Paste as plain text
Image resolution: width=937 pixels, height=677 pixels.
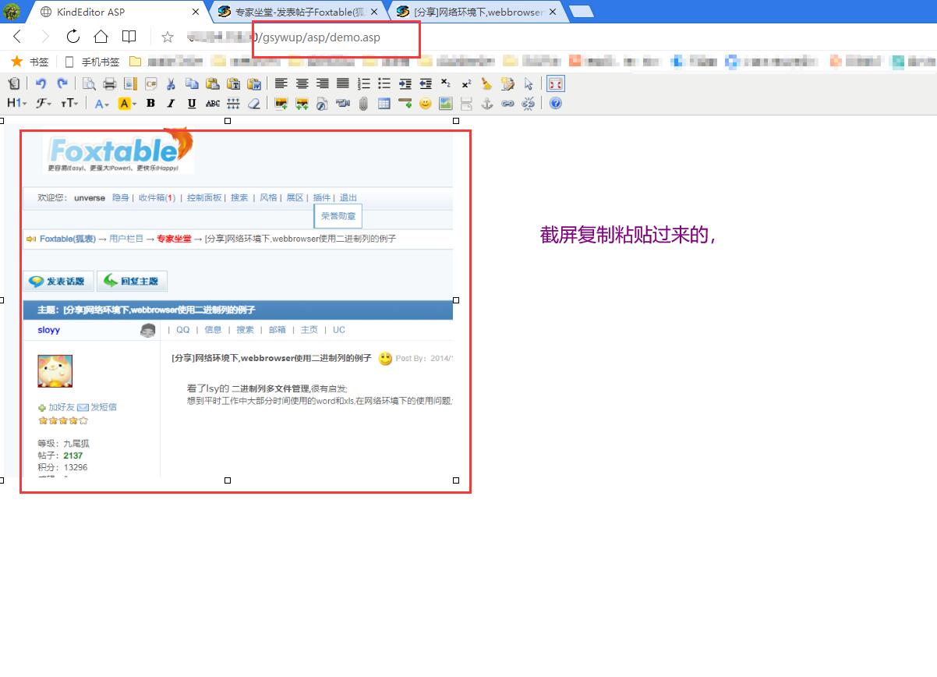click(233, 83)
